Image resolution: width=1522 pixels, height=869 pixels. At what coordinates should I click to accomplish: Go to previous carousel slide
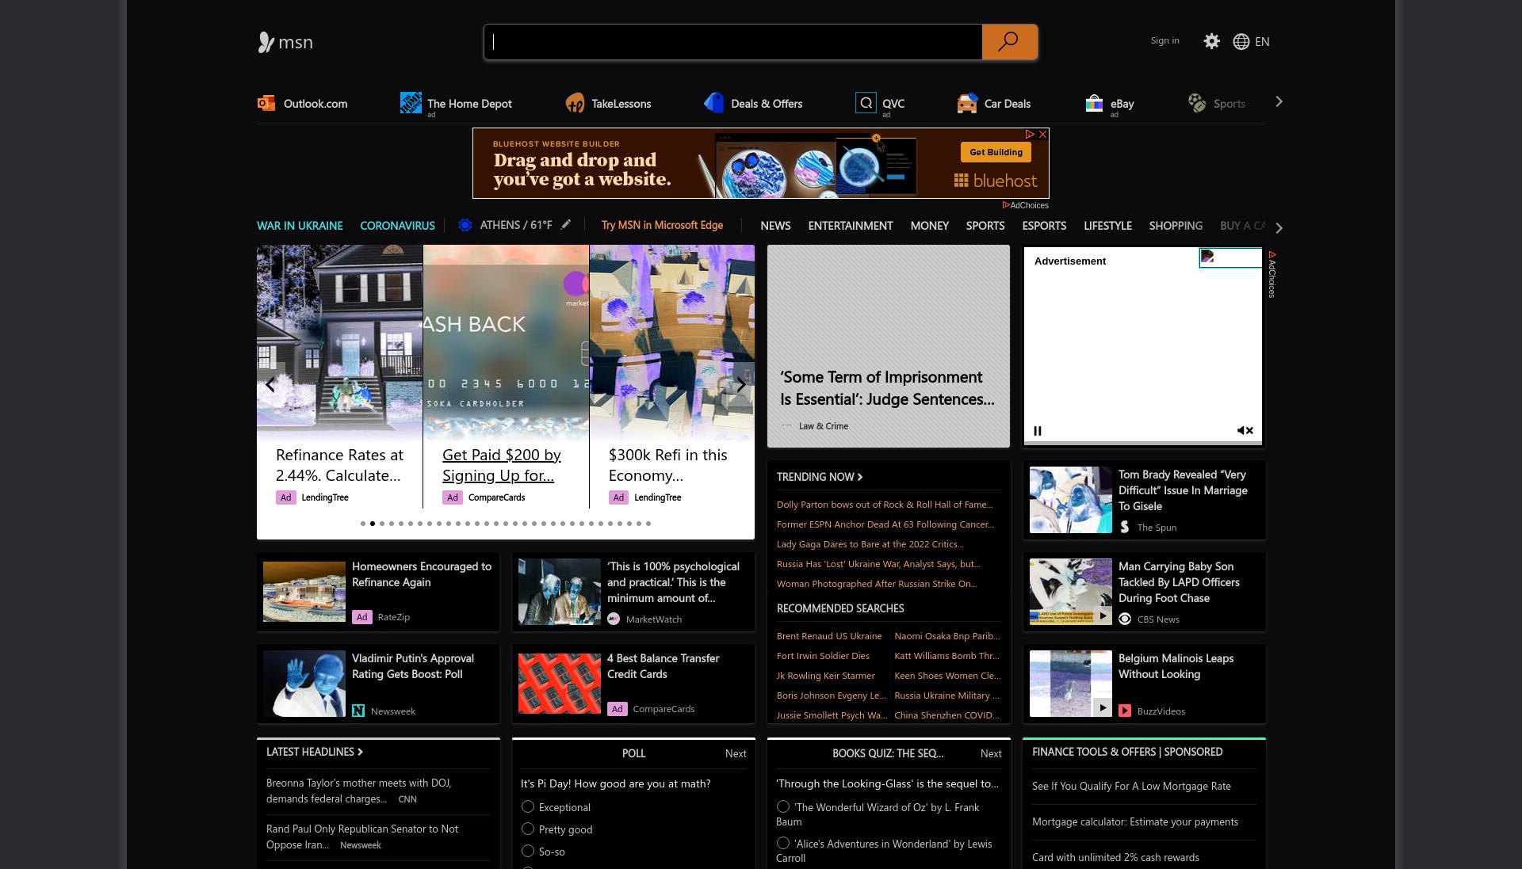click(x=270, y=384)
